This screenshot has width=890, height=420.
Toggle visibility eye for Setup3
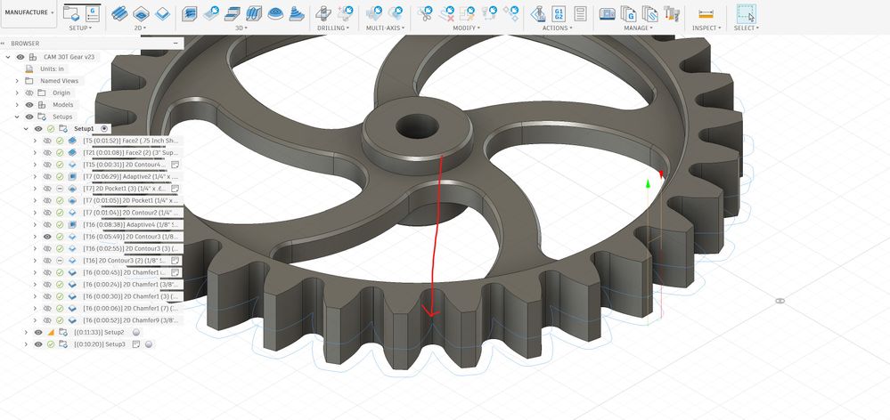tap(38, 344)
